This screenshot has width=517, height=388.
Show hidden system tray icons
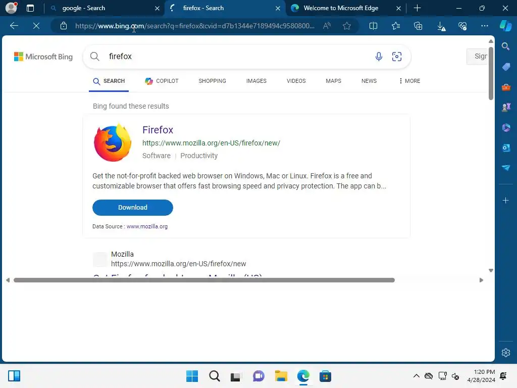tap(416, 376)
